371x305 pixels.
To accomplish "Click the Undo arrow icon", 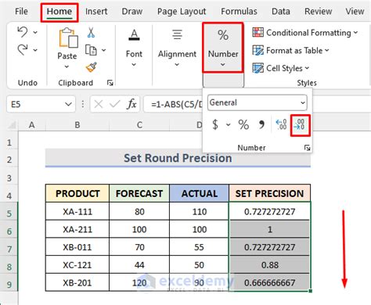I will [x=23, y=32].
